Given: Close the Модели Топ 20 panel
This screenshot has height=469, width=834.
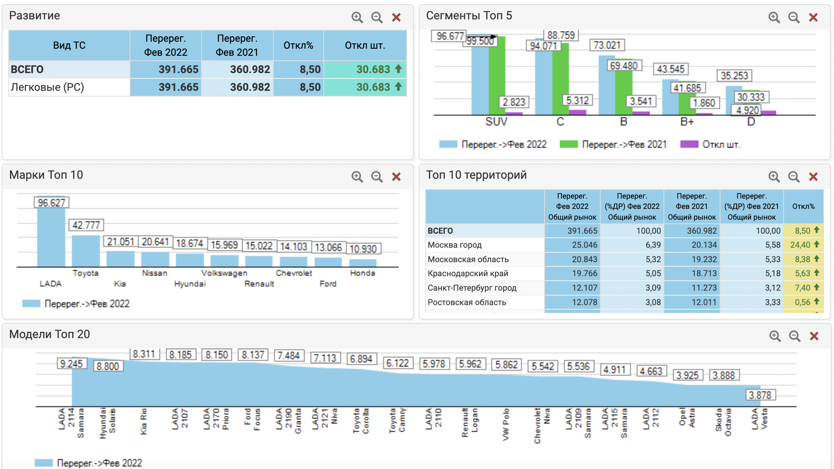Looking at the screenshot, I should (x=814, y=336).
